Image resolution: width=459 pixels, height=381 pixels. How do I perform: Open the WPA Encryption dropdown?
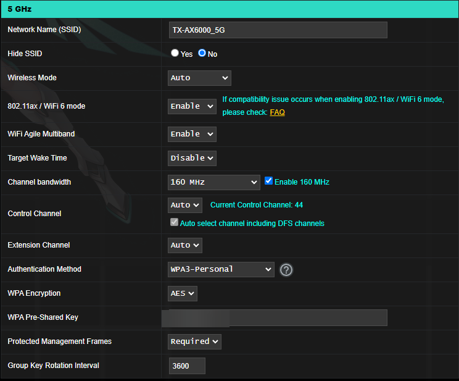(183, 293)
